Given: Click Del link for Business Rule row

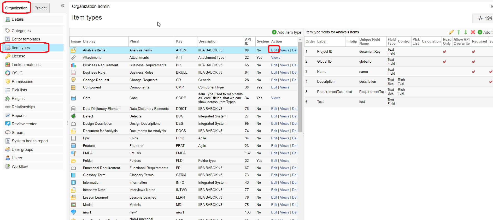Looking at the screenshot, I should point(295,72).
